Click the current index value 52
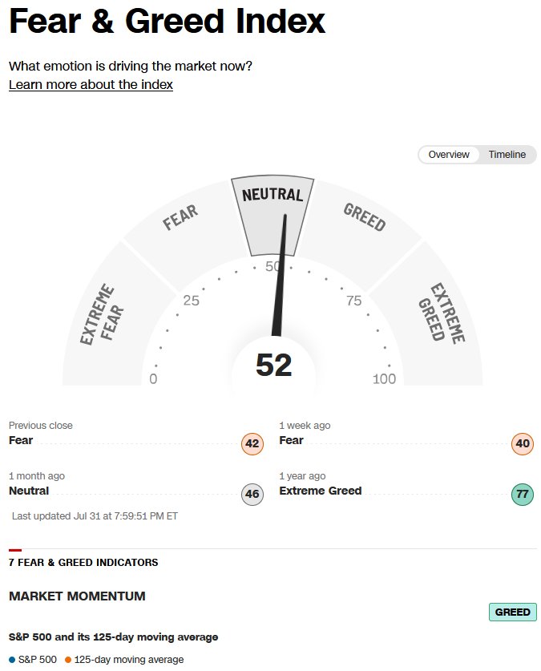Screen dimensions: 541x671 pos(274,365)
